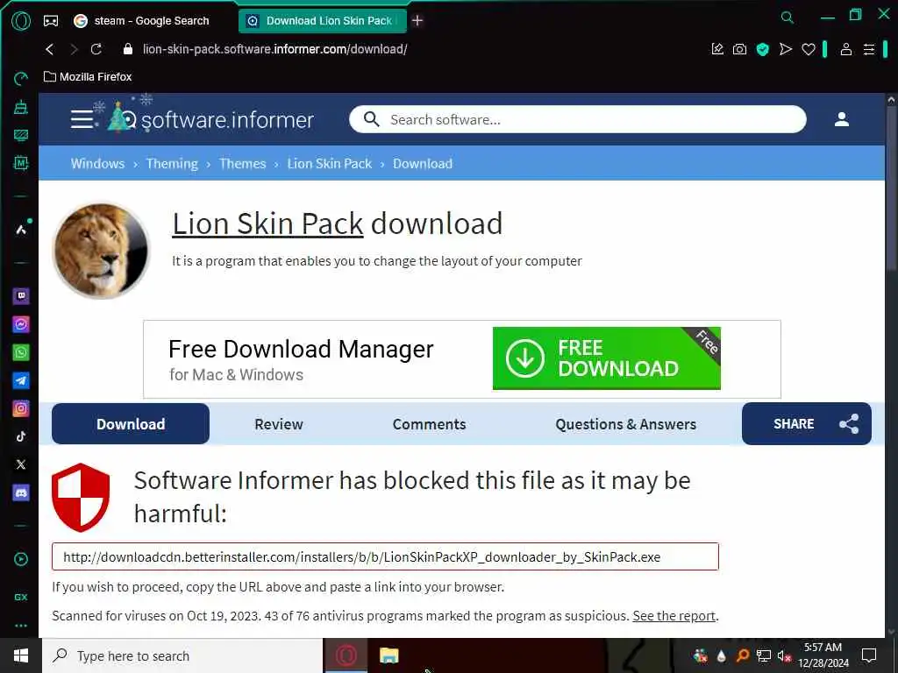The width and height of the screenshot is (898, 673).
Task: Open the See the report link
Action: click(x=674, y=616)
